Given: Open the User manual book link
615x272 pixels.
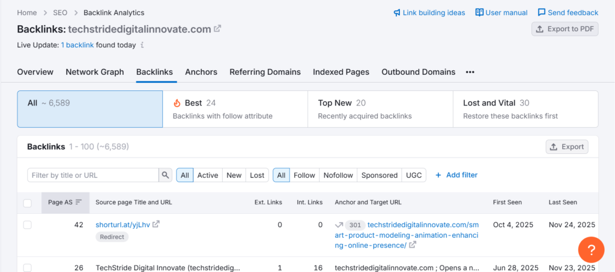Looking at the screenshot, I should tap(501, 13).
